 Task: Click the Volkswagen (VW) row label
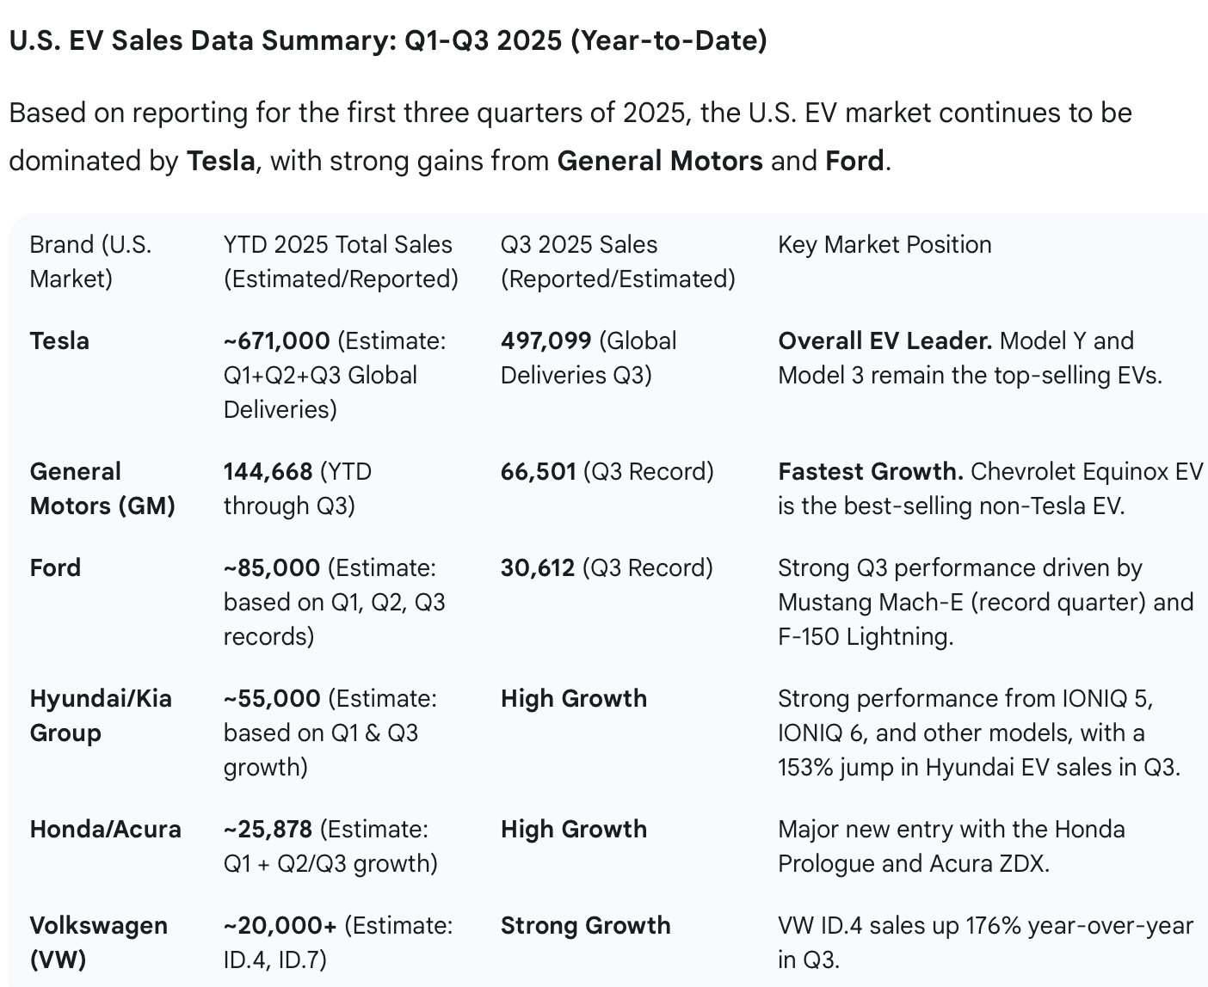point(98,942)
